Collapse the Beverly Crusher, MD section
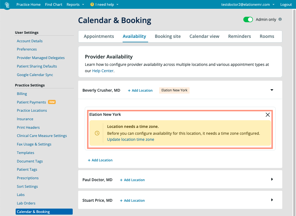This screenshot has width=296, height=216. [x=272, y=90]
